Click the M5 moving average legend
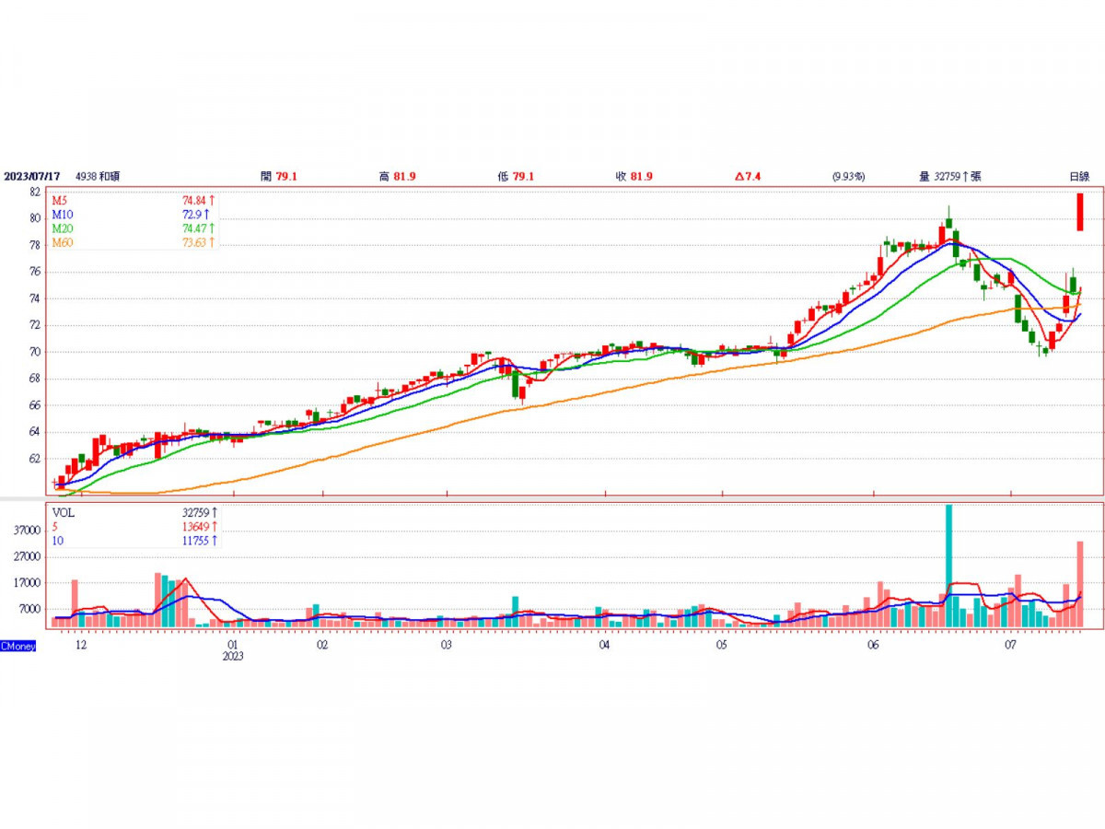The height and width of the screenshot is (829, 1105). 134,200
